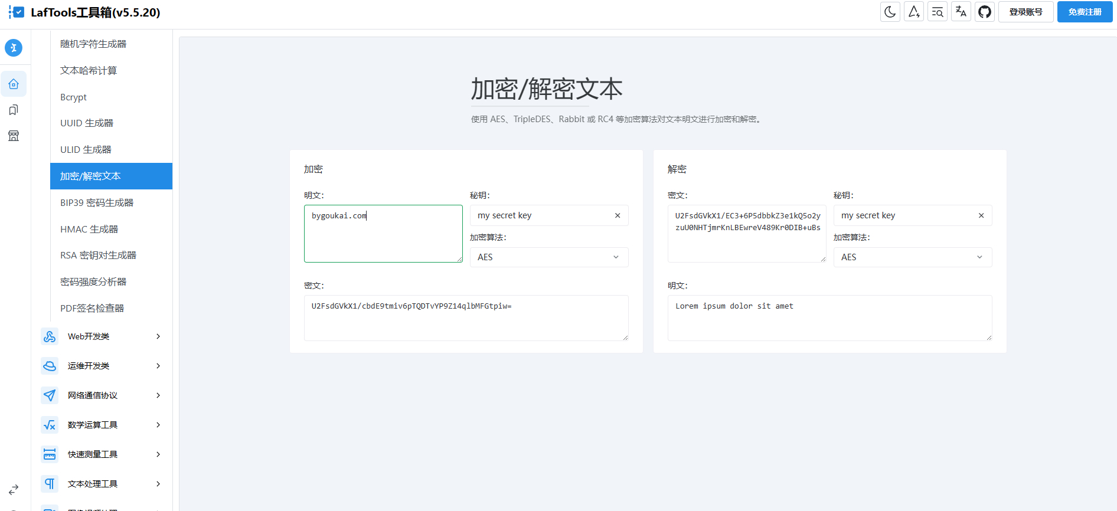Viewport: 1117px width, 511px height.
Task: Open the store icon in sidebar
Action: pyautogui.click(x=14, y=136)
